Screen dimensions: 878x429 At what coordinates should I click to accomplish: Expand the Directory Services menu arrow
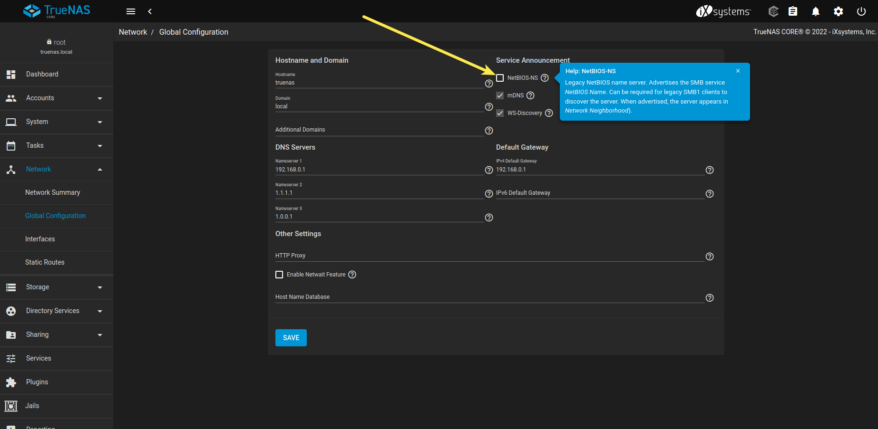pyautogui.click(x=100, y=311)
